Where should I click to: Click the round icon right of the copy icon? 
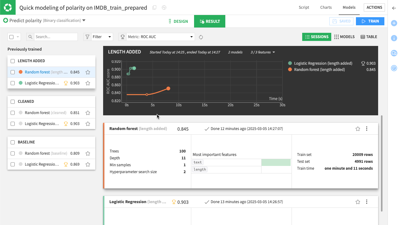[x=164, y=8]
